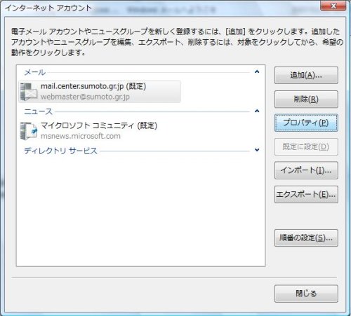Close the インターネット アカウント dialog window
The height and width of the screenshot is (316, 351).
click(x=333, y=6)
